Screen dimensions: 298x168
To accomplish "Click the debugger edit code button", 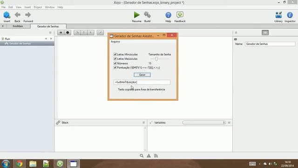I will pos(101,33).
